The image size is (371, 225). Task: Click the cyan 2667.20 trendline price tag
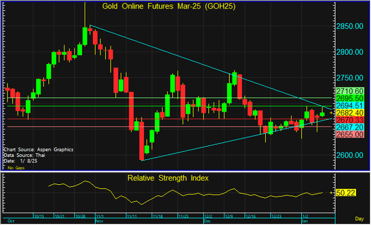pos(348,127)
